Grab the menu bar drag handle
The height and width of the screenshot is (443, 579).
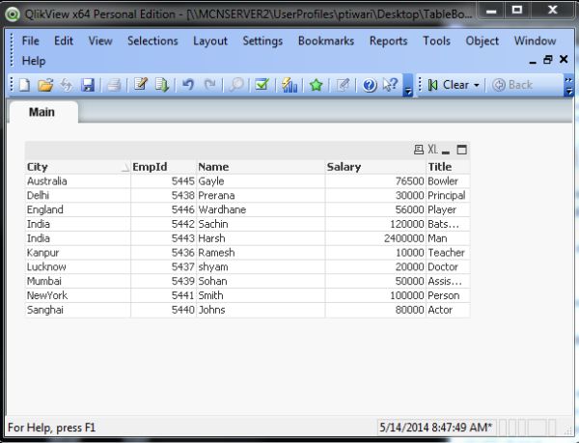point(12,50)
